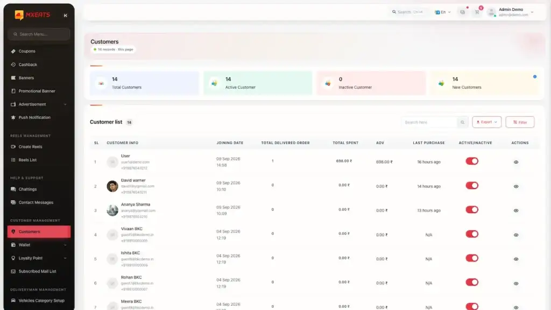Focus the Search here customer field
The height and width of the screenshot is (310, 551).
[x=429, y=122]
